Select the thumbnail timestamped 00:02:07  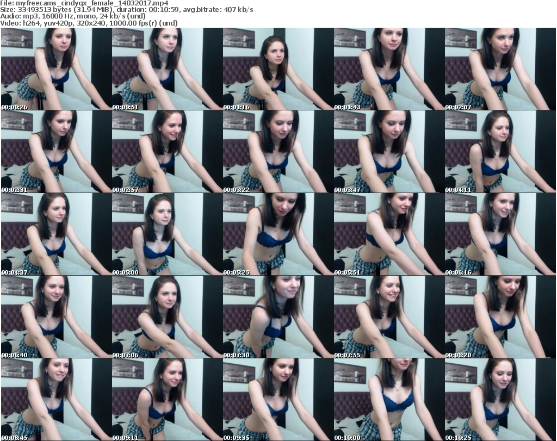(500, 69)
